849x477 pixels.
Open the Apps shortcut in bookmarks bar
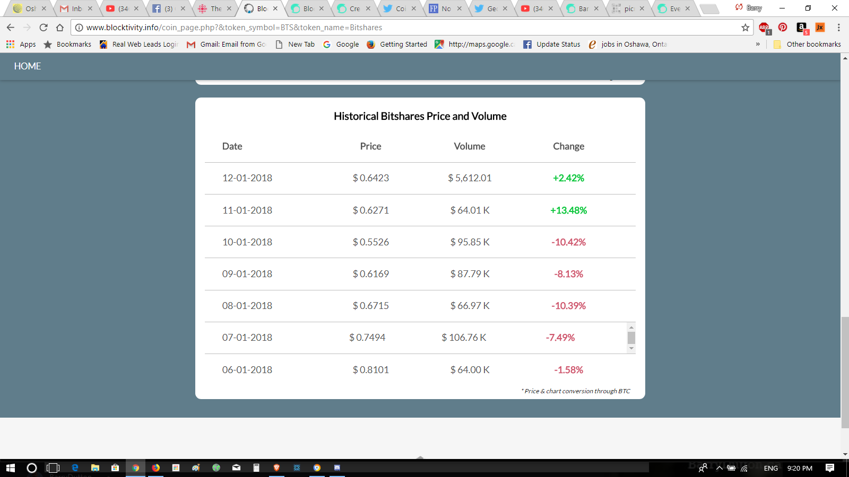tap(21, 45)
